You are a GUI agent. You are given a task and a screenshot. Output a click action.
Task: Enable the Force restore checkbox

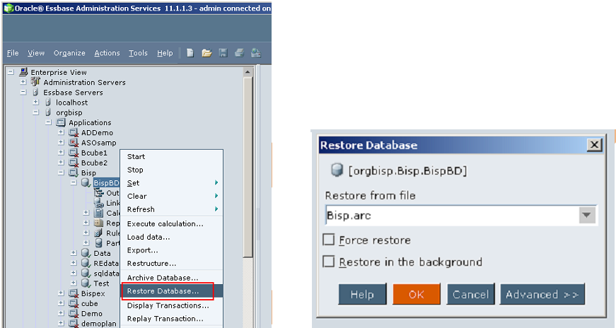coord(328,240)
